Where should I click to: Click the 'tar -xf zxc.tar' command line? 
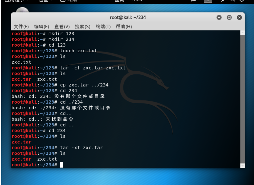pyautogui.click(x=57, y=148)
